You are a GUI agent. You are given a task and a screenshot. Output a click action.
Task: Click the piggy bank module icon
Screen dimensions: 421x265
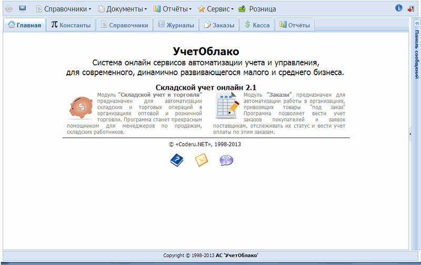tap(81, 107)
